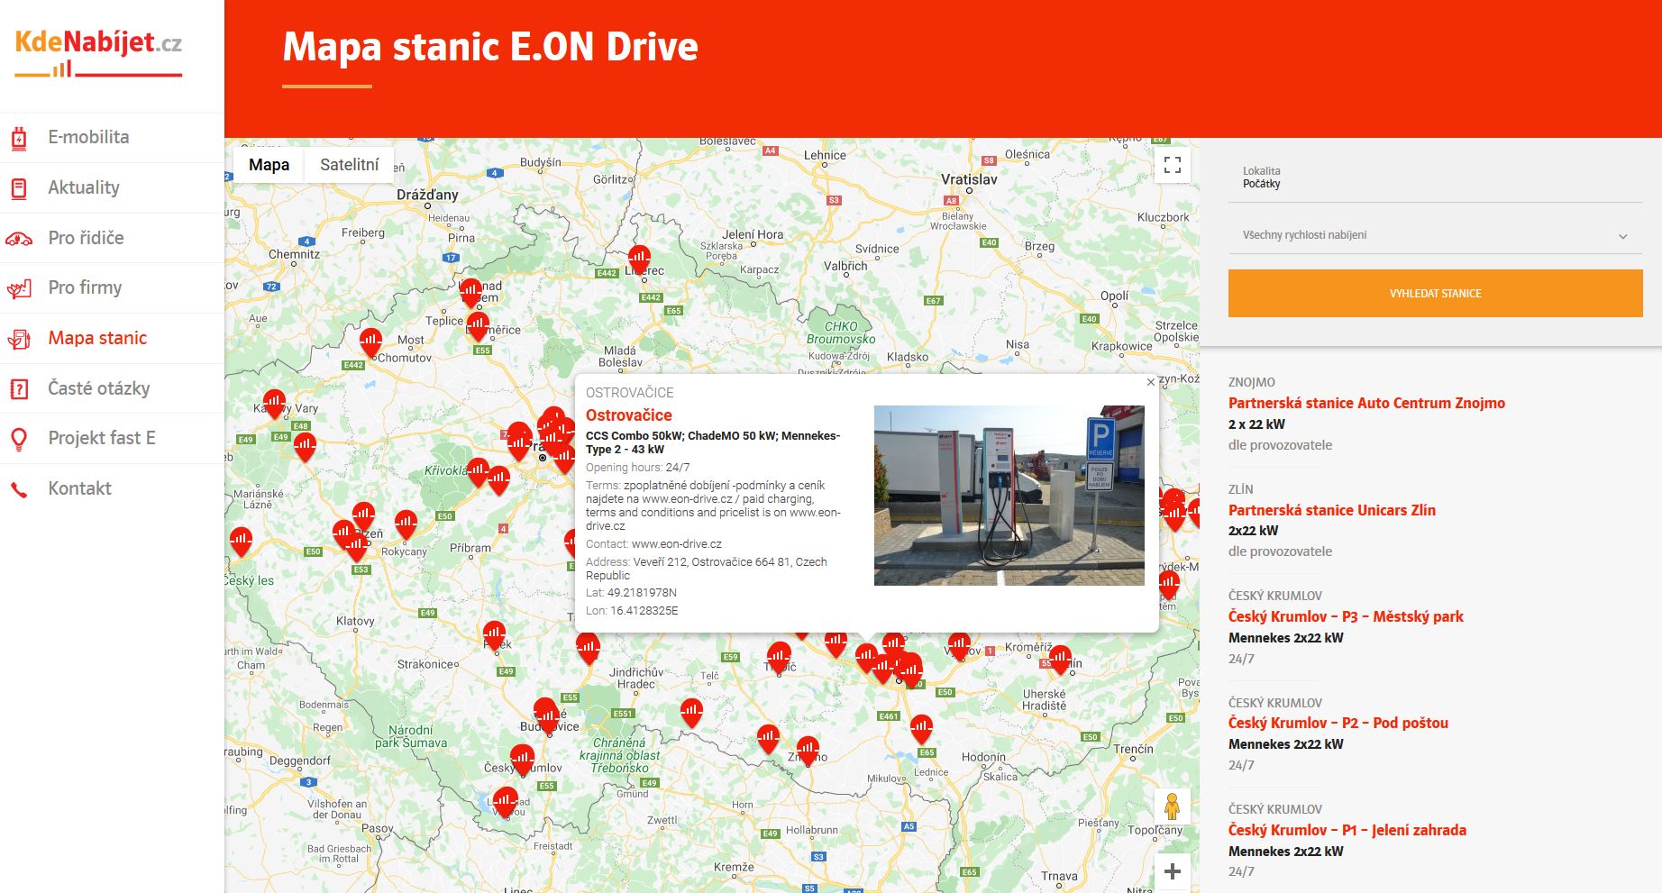Click the Ostrovačice station title in popup
Screen dimensions: 1662x893
tap(629, 415)
